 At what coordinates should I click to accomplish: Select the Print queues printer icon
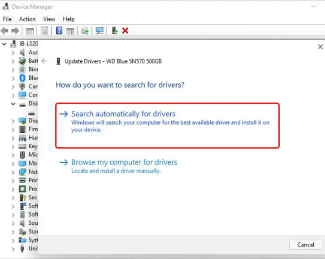[22, 180]
